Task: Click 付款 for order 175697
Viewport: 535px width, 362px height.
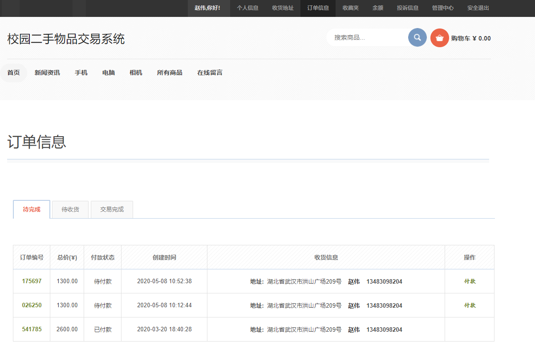Action: [470, 281]
